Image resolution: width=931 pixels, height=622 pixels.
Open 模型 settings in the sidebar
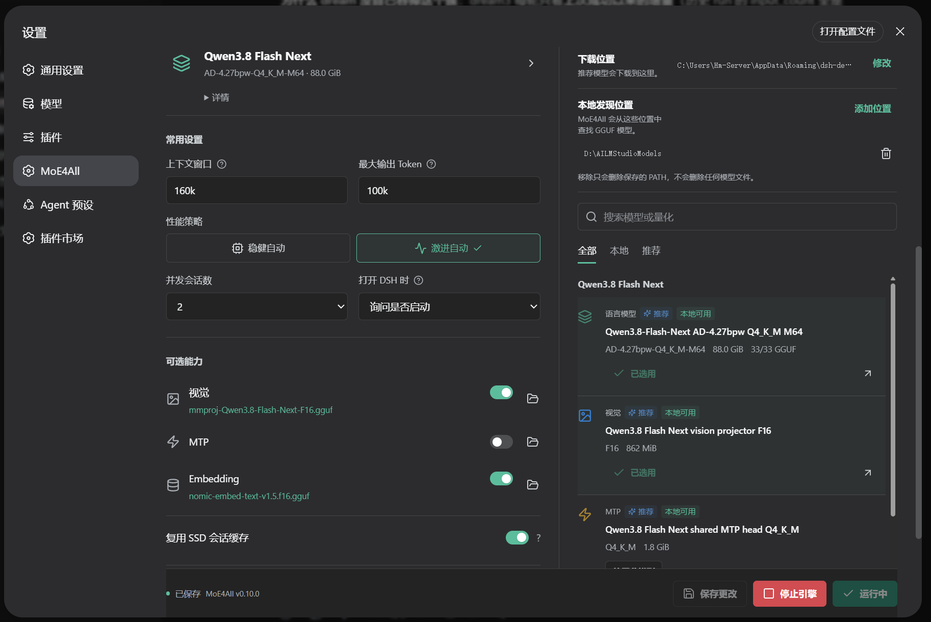(x=76, y=103)
